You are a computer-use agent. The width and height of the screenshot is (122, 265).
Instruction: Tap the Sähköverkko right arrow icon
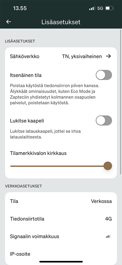pos(108,56)
